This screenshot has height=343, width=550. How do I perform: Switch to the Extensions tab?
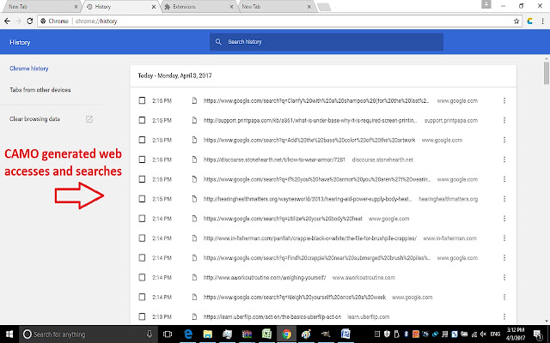point(199,7)
